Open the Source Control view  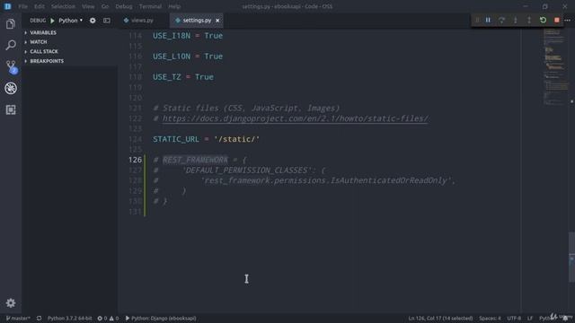pyautogui.click(x=11, y=67)
